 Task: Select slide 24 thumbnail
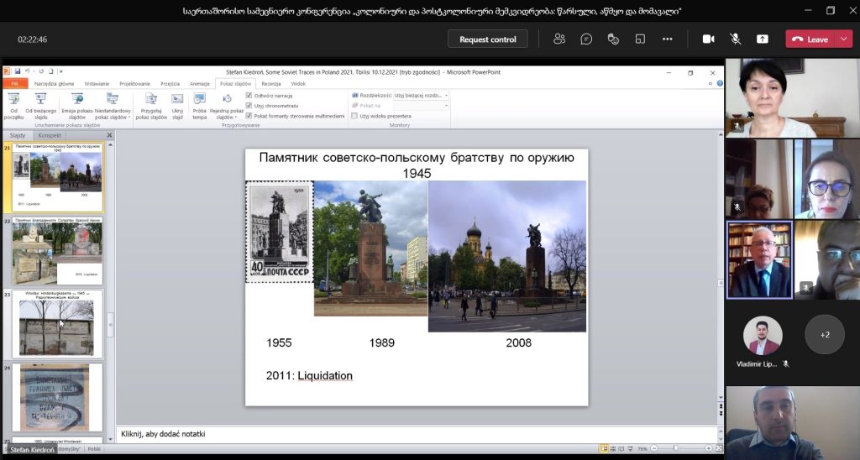pyautogui.click(x=58, y=398)
